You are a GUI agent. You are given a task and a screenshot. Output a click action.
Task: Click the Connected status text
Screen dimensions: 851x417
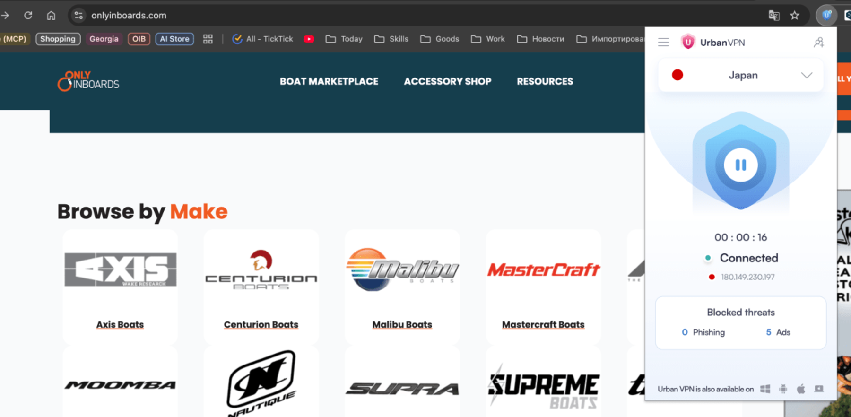pos(749,258)
